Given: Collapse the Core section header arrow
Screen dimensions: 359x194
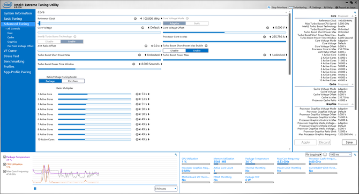Looking at the screenshot, I should coord(286,12).
